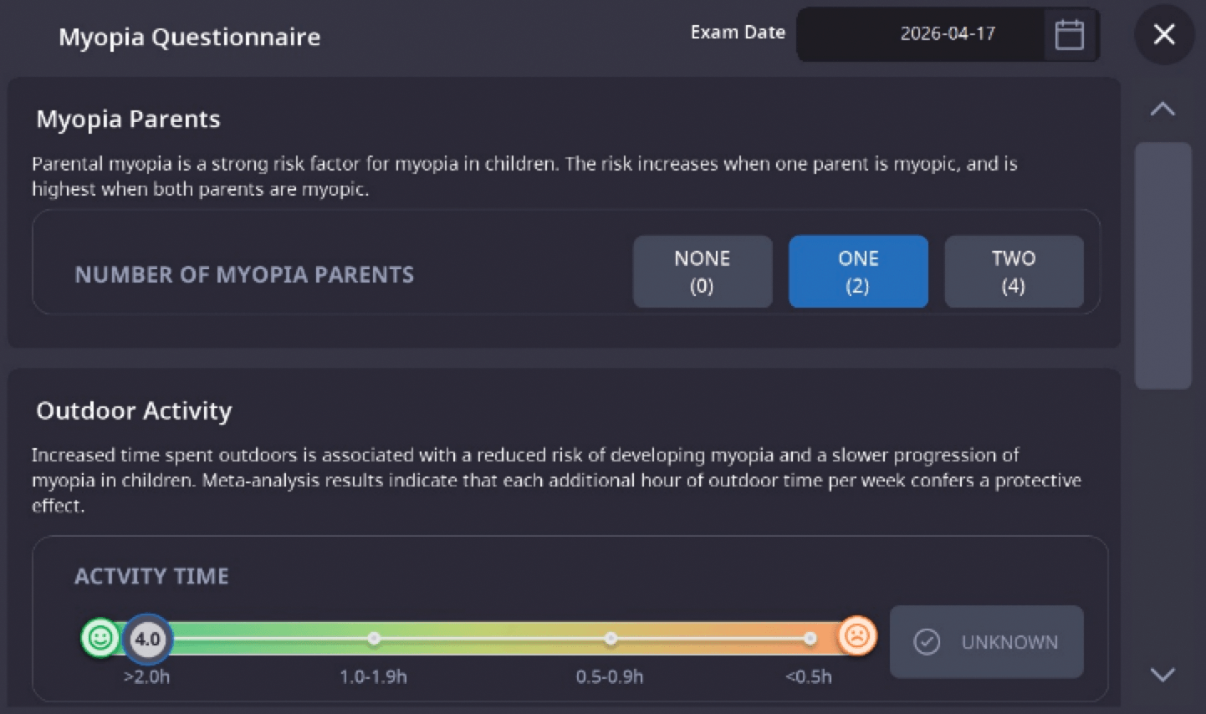This screenshot has width=1206, height=714.
Task: Open the exam date calendar icon
Action: pos(1069,34)
